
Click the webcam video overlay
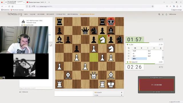click(24, 40)
